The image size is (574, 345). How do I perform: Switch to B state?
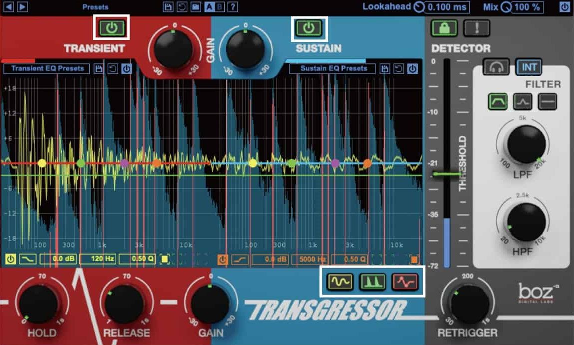click(219, 6)
